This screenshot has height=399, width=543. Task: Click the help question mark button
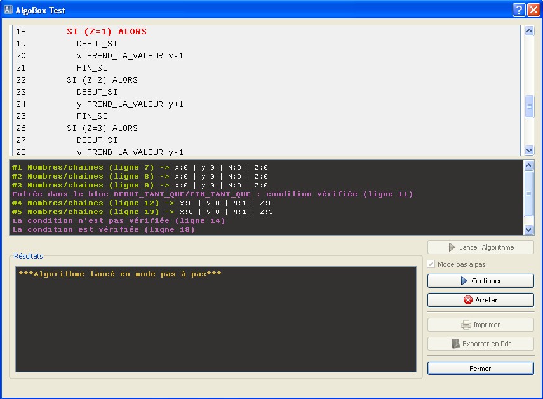[519, 10]
